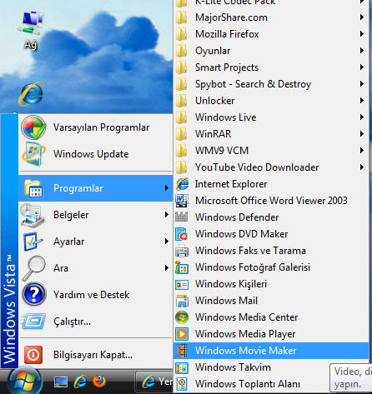Click the Windows DVD Maker icon
This screenshot has height=394, width=372.
(182, 234)
